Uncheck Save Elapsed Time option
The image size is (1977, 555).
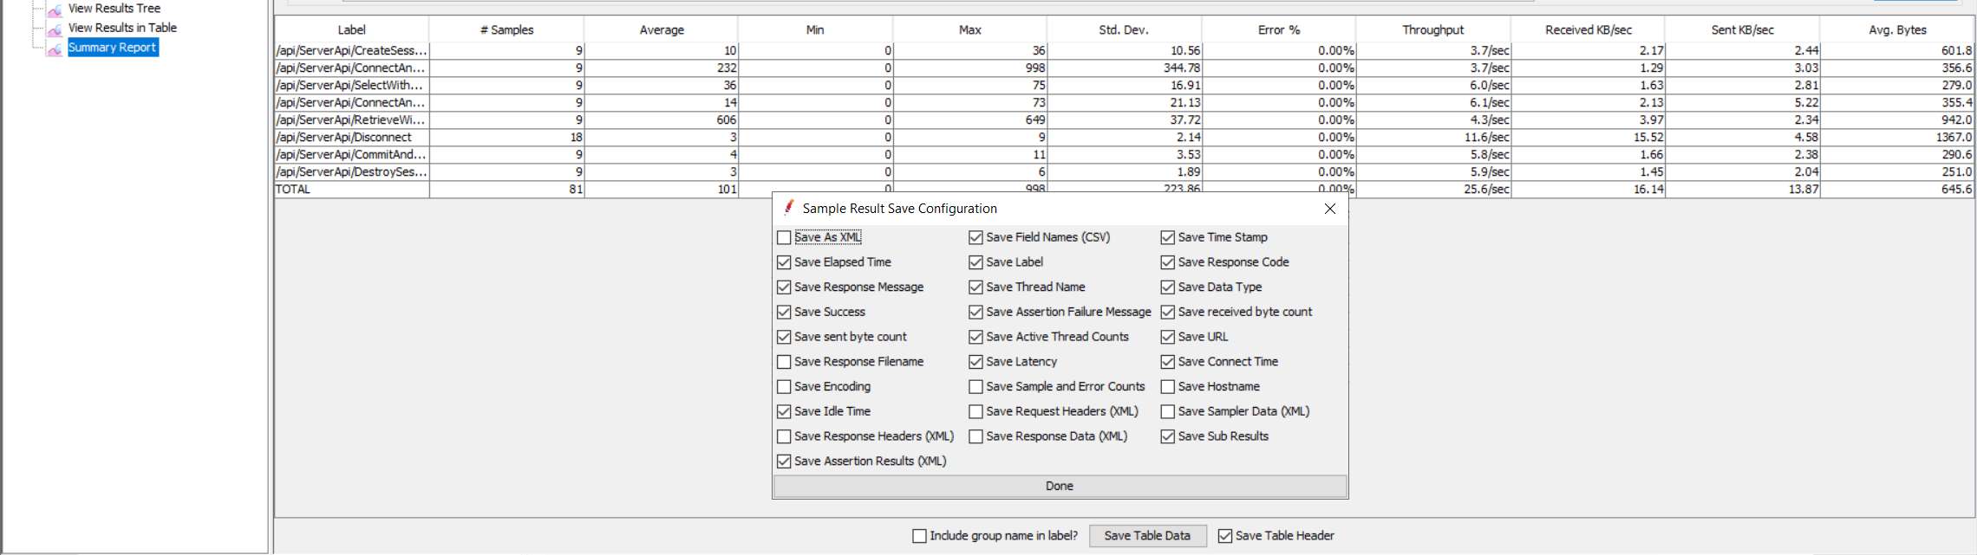(x=784, y=262)
